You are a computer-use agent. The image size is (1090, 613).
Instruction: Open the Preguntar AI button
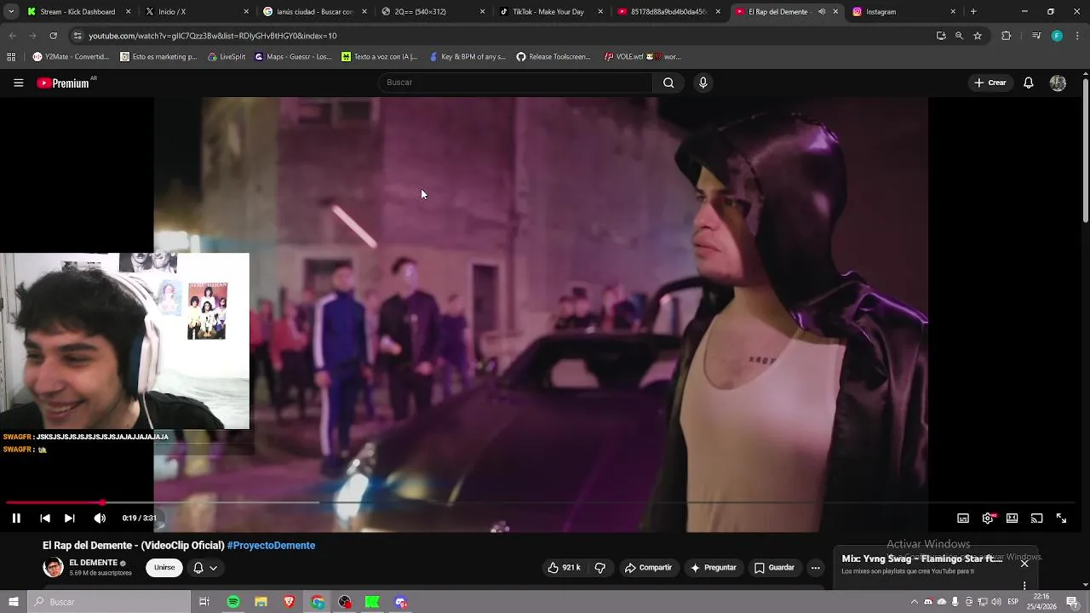pos(713,568)
